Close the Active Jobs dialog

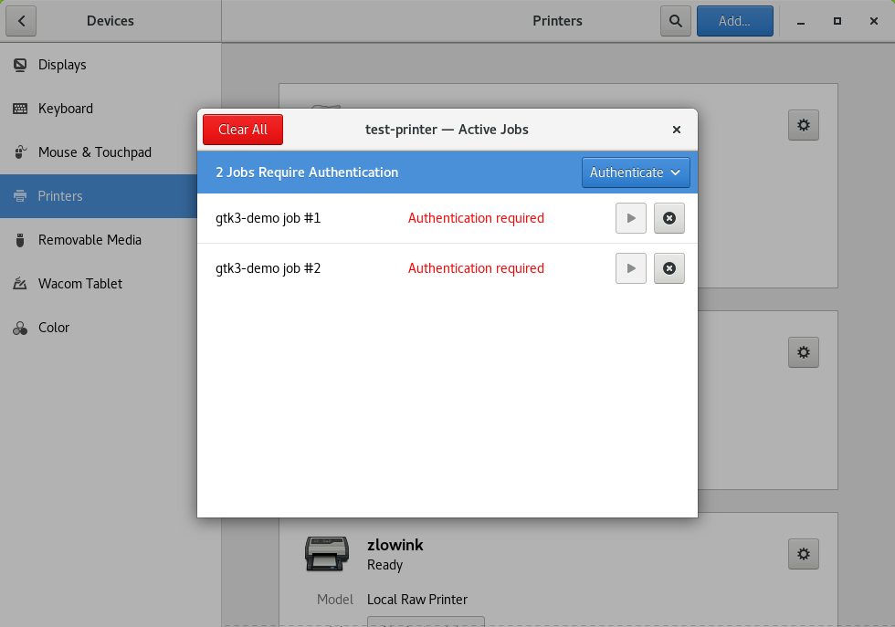(677, 130)
